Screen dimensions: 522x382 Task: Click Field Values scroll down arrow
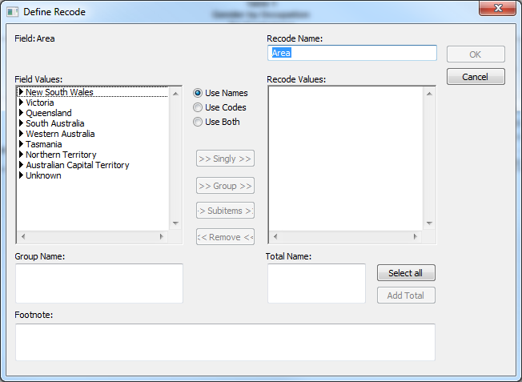[176, 224]
